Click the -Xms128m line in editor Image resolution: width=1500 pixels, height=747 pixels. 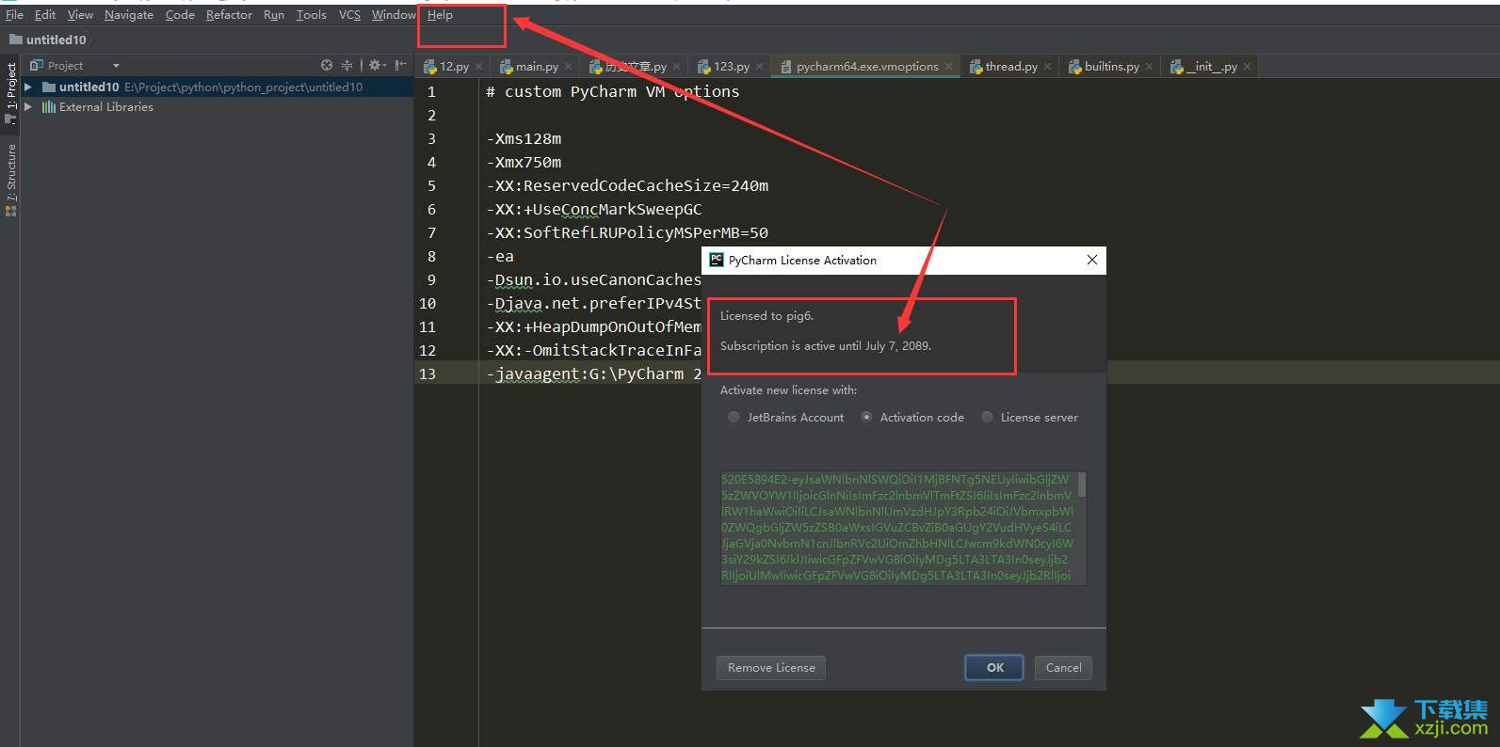(524, 138)
